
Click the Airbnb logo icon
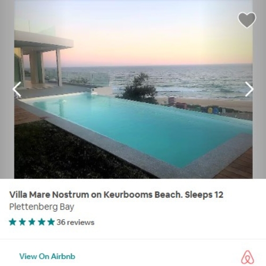point(247,257)
